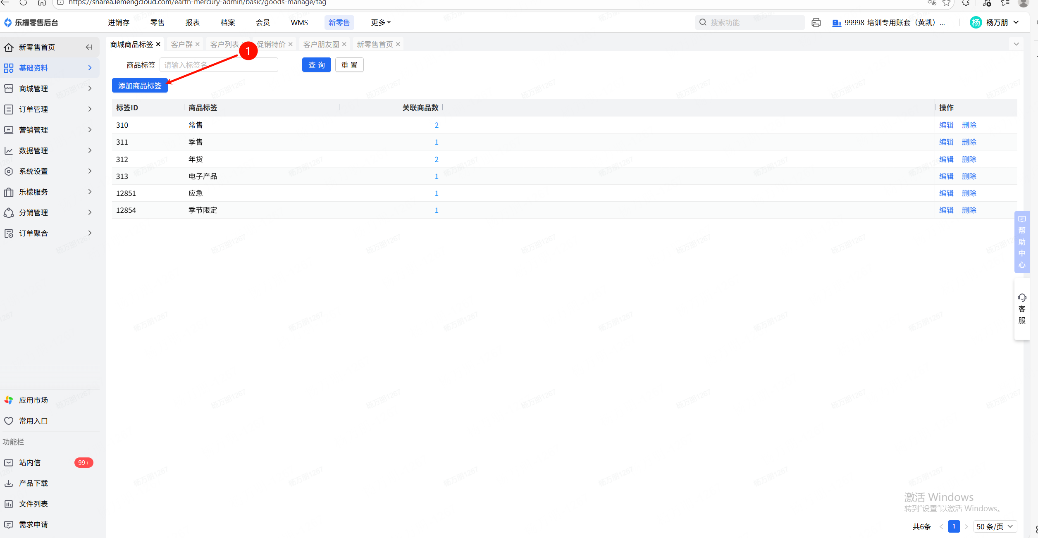The width and height of the screenshot is (1038, 538).
Task: Open the 站内信 mailbox icon
Action: (x=9, y=462)
